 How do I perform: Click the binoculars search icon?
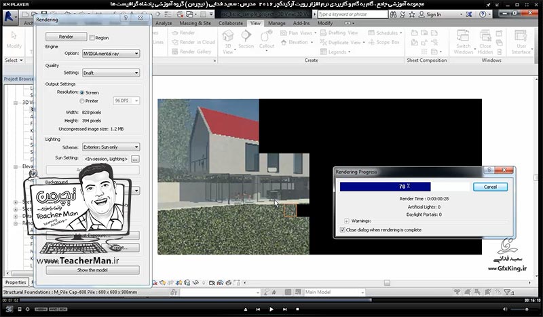[x=393, y=14]
